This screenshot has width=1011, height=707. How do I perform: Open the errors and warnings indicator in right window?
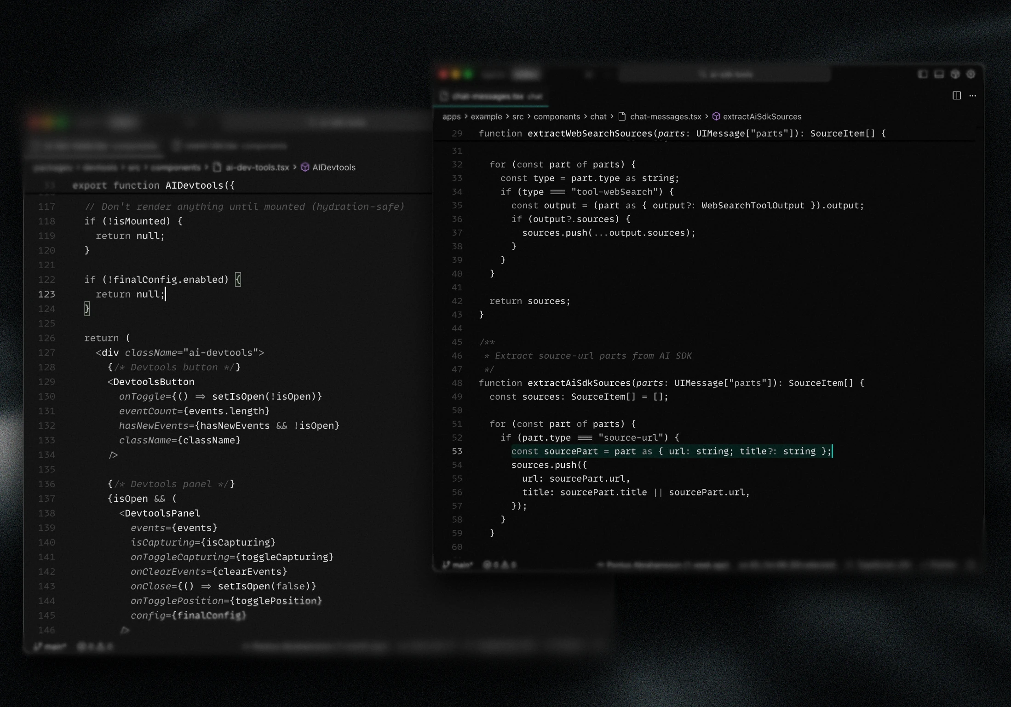coord(500,565)
